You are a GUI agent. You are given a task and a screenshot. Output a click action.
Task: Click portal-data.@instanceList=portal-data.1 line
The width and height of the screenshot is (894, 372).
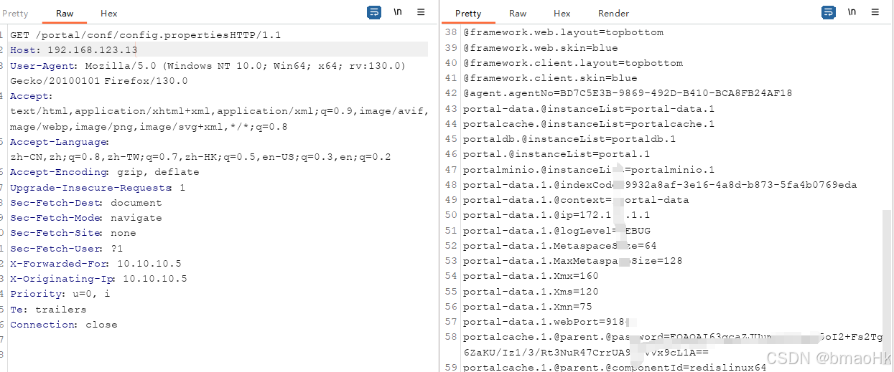tap(589, 109)
